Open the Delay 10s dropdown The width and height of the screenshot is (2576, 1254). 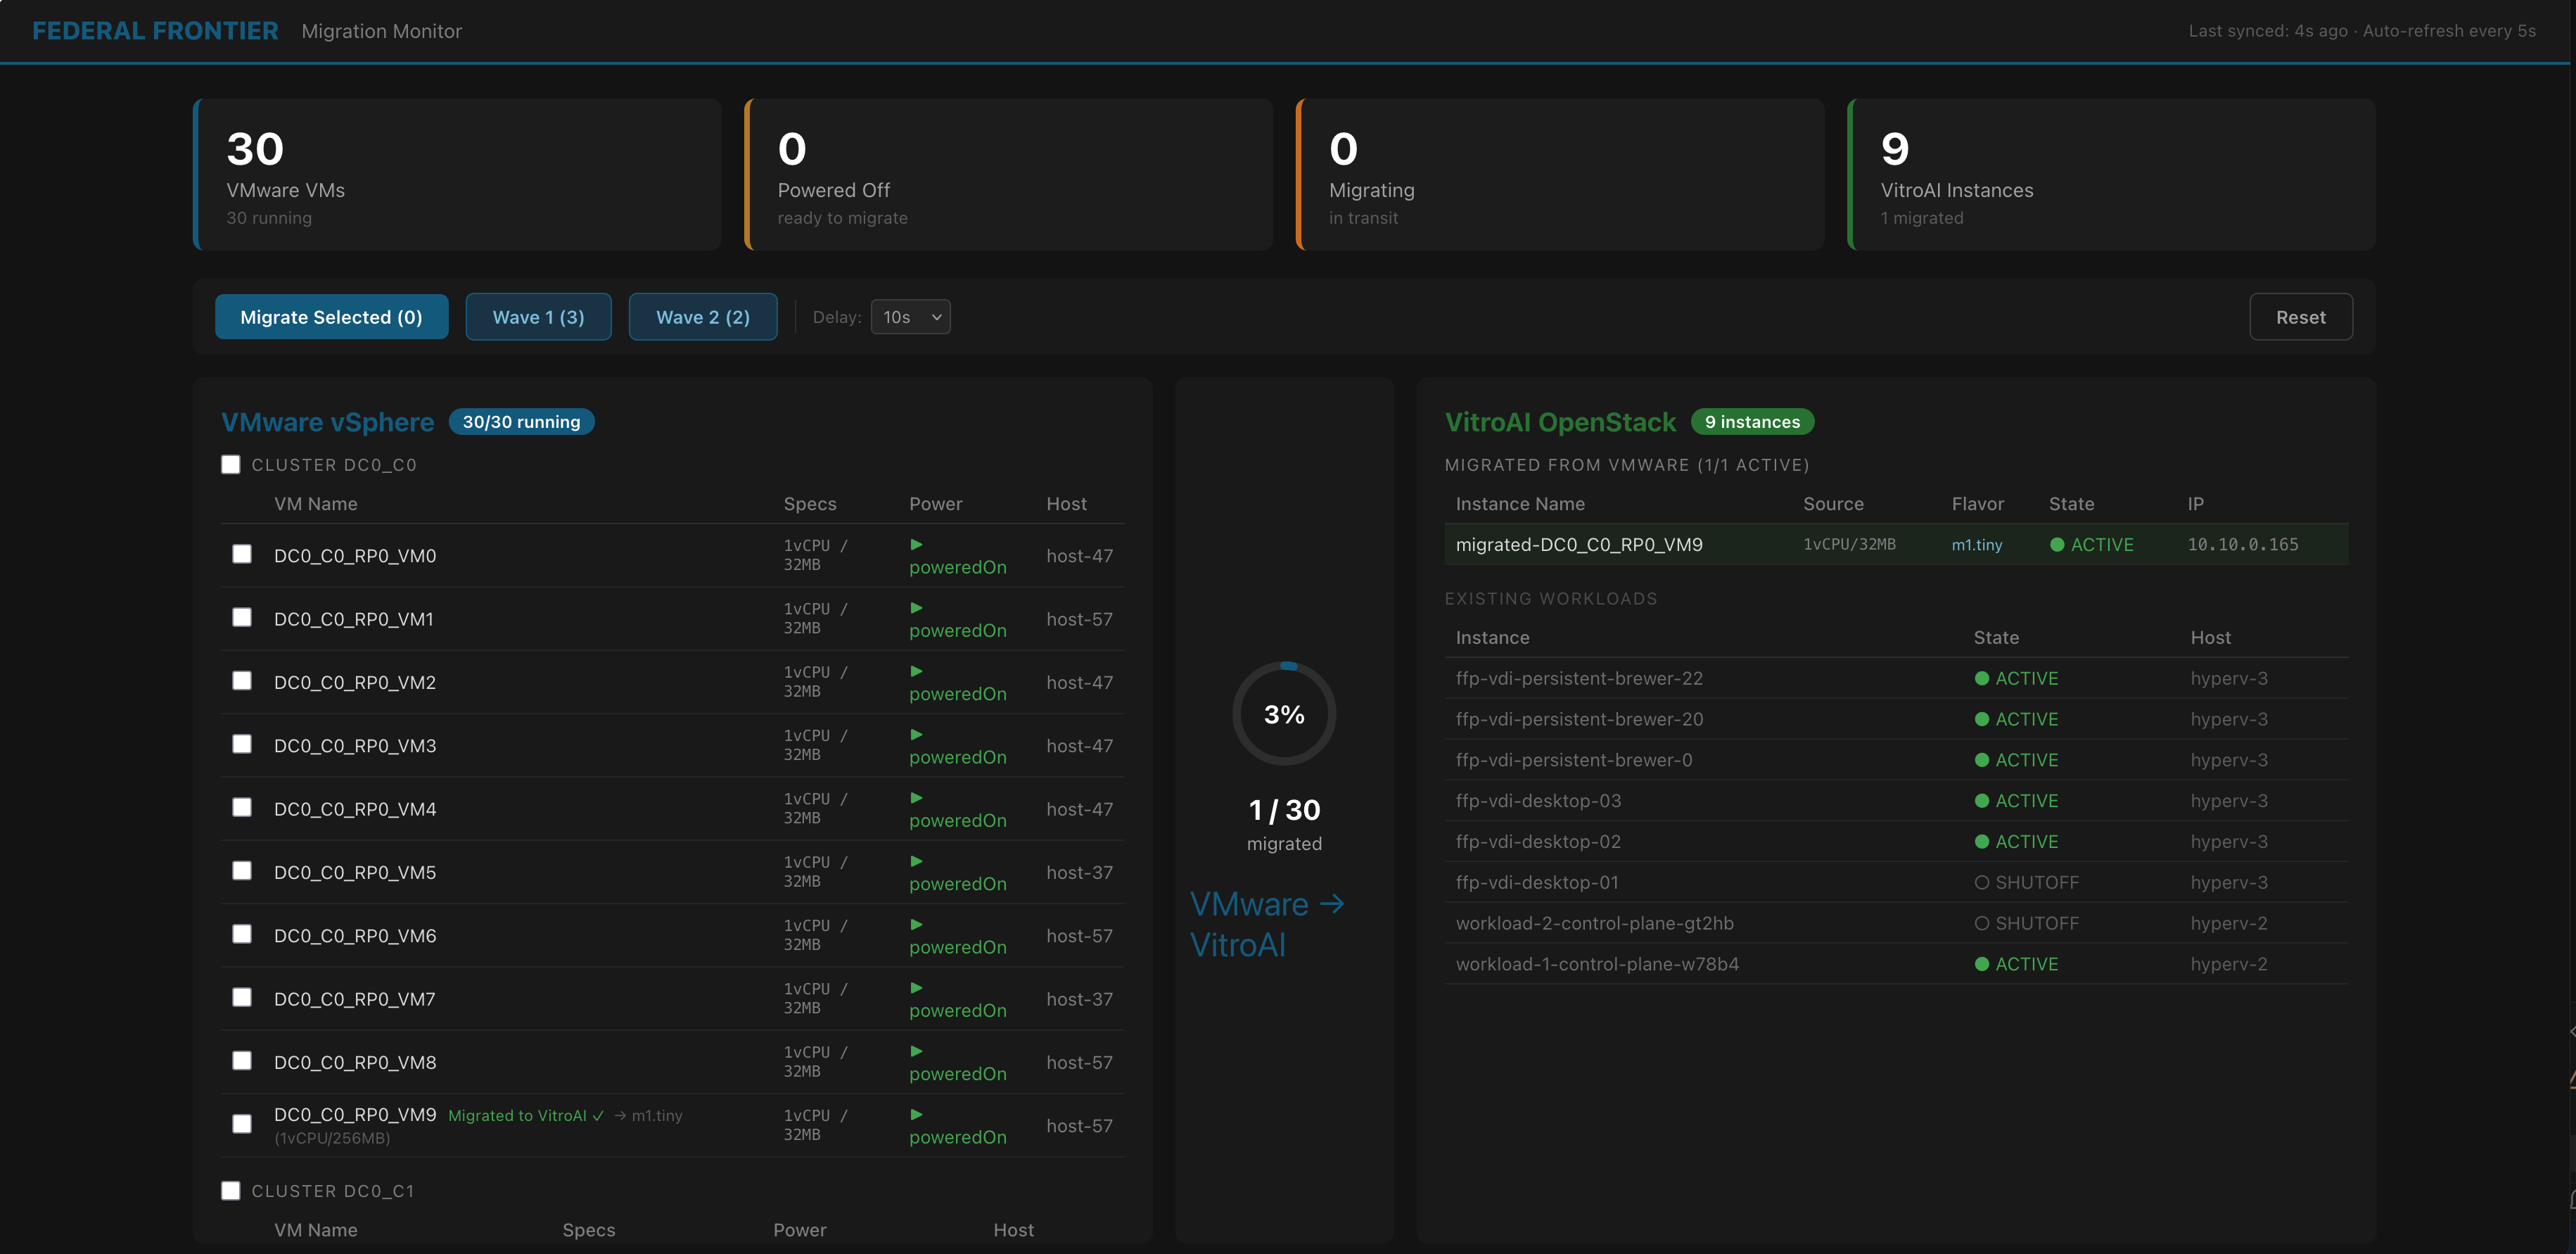point(910,317)
